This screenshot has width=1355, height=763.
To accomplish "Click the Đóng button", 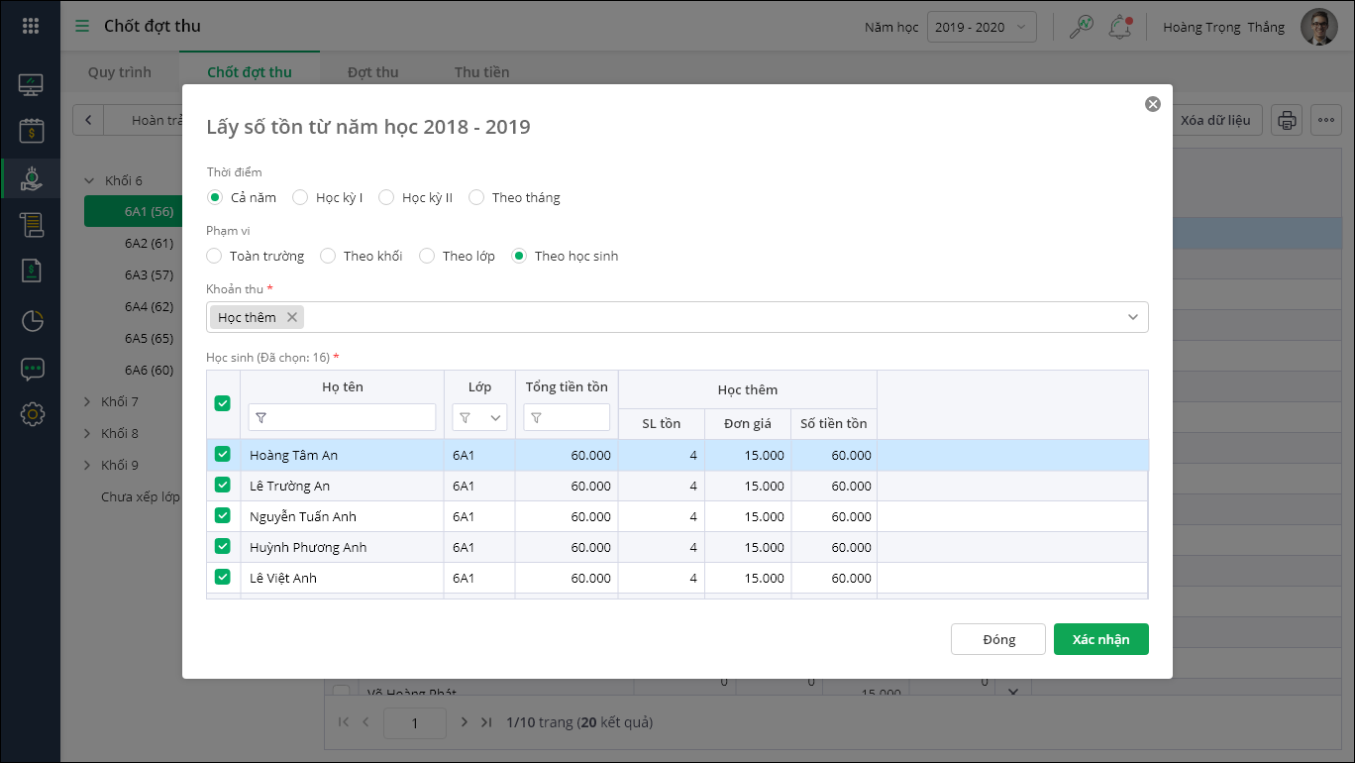I will 997,639.
